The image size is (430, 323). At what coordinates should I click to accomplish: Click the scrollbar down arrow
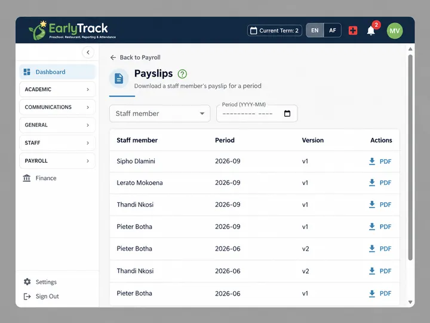[410, 302]
